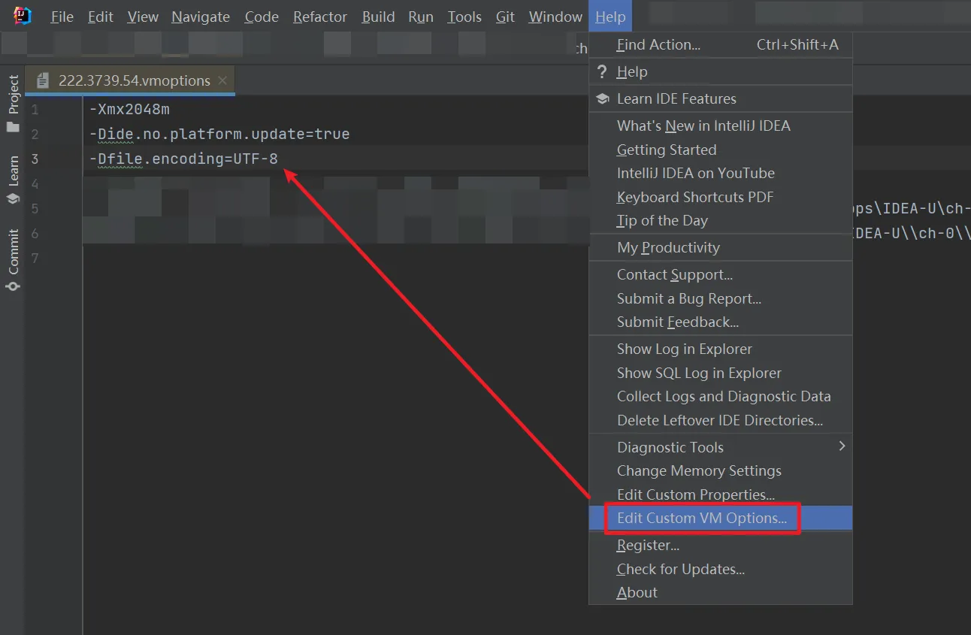Select the Find Action menu item
This screenshot has width=971, height=635.
658,44
